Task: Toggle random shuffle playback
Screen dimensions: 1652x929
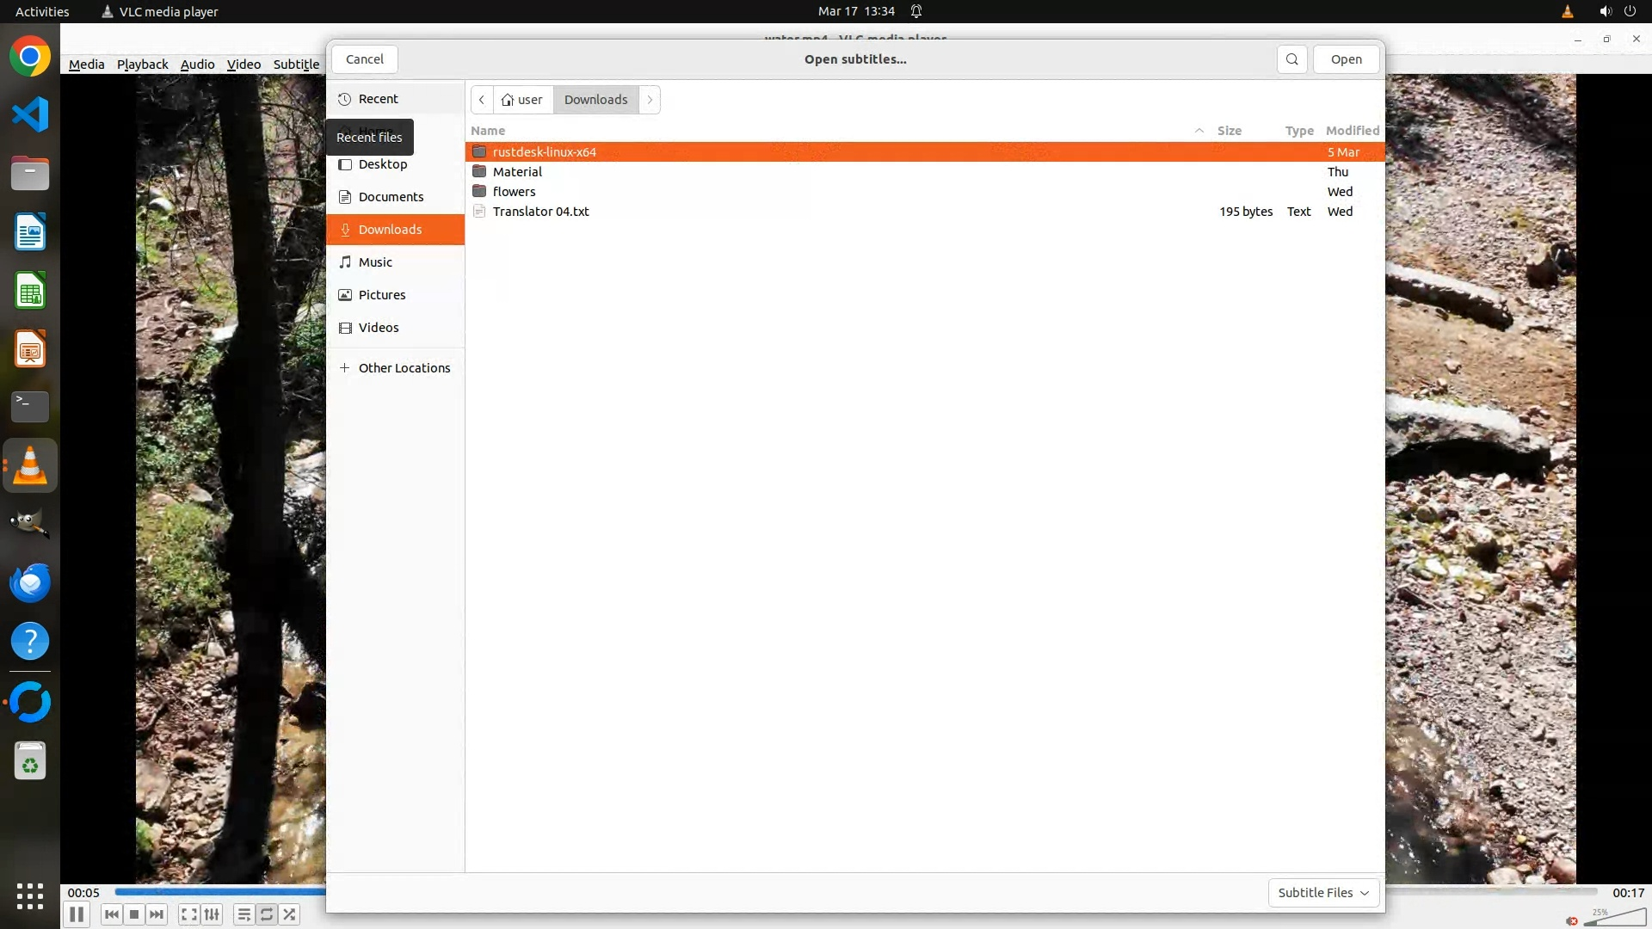Action: point(290,914)
